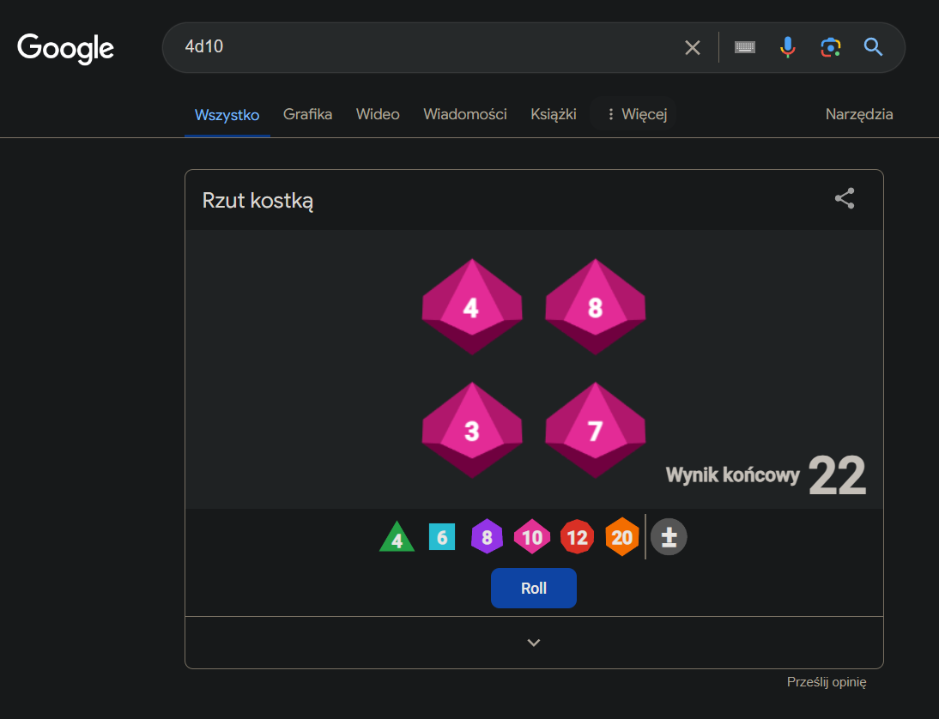This screenshot has height=719, width=939.
Task: Add a 20-sided orange die
Action: tap(621, 537)
